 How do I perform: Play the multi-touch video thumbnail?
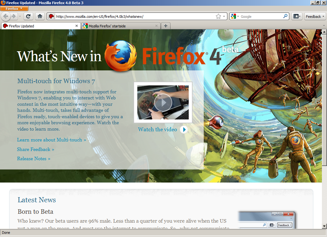[x=163, y=102]
